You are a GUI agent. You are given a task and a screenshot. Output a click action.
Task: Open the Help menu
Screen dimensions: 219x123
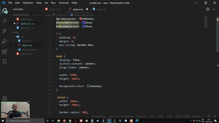coord(74,3)
